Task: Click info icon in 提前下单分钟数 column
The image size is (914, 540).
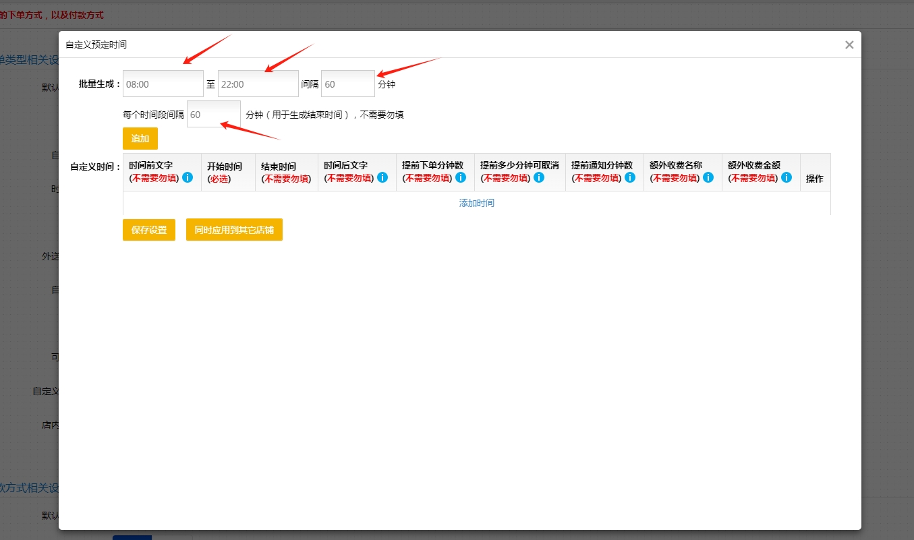Action: pyautogui.click(x=461, y=177)
